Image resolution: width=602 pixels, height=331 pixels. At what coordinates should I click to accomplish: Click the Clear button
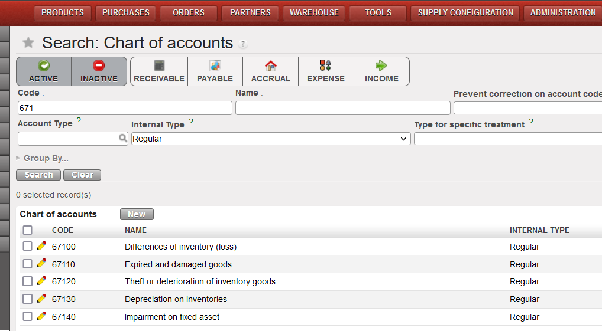coord(82,175)
